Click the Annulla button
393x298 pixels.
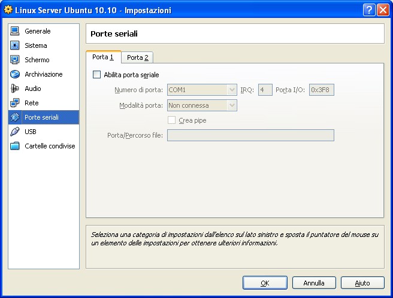(314, 282)
